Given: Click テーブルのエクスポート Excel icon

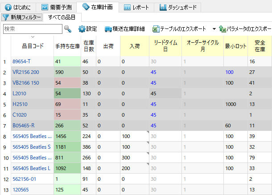Looking at the screenshot, I should point(156,29).
